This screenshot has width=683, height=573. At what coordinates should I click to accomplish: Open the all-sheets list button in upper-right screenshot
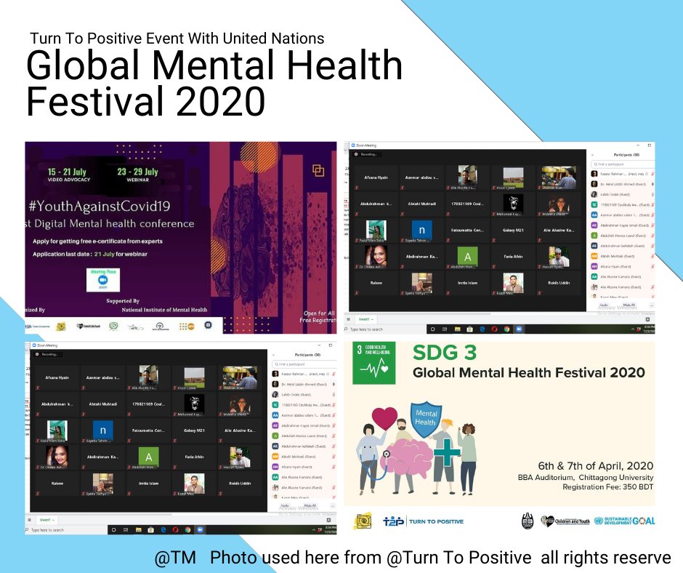click(348, 319)
